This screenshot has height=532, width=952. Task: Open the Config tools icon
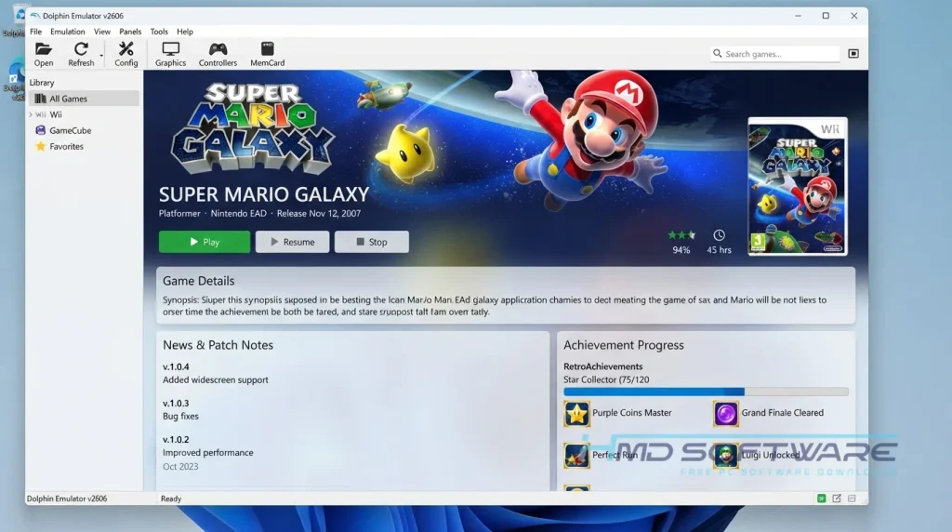click(x=126, y=49)
